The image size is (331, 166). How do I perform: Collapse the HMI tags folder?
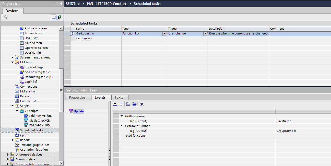[x=13, y=62]
